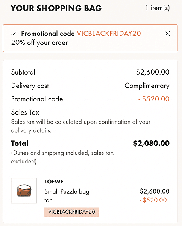Click the 20% off your order text
Screen dimensions: 182x226
(39, 43)
